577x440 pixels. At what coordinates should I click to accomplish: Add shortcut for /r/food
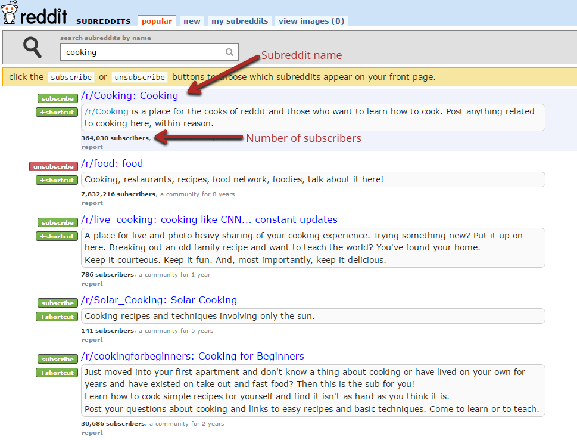[x=57, y=180]
